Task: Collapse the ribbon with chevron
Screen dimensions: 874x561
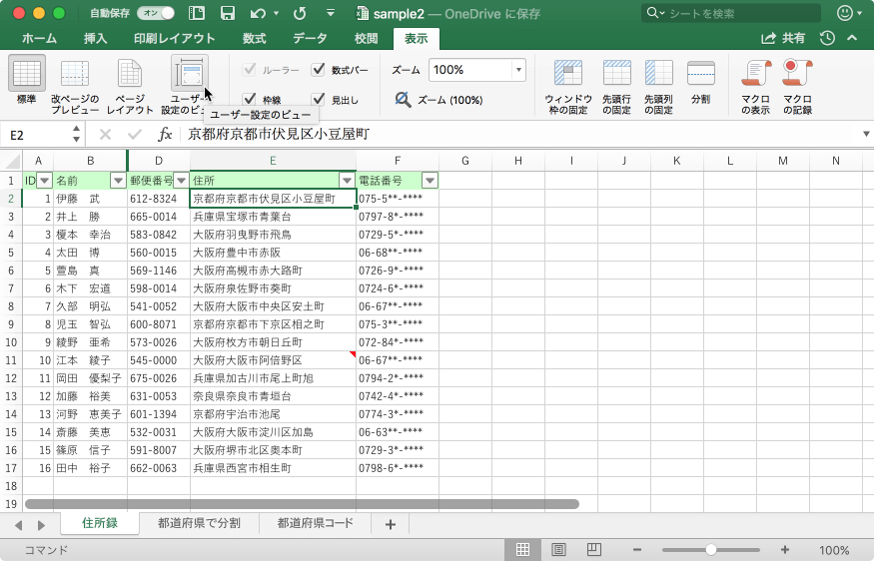Action: point(852,38)
